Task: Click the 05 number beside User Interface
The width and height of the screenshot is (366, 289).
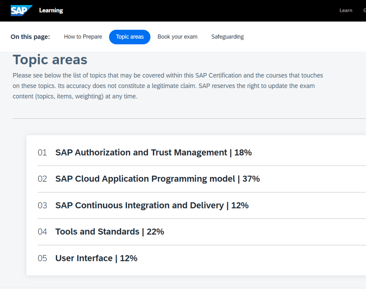Action: [42, 259]
